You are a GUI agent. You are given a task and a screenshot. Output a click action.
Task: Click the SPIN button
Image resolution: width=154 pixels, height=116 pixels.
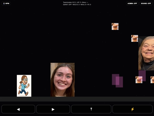[x=6, y=3]
